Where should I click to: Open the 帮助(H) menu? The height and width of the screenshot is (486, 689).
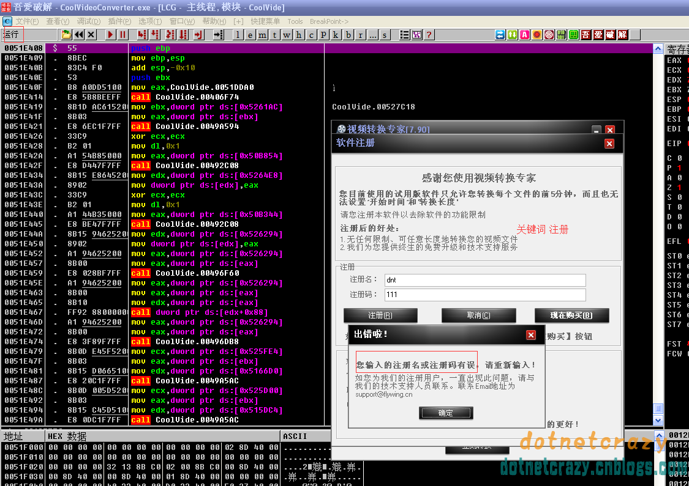(214, 21)
